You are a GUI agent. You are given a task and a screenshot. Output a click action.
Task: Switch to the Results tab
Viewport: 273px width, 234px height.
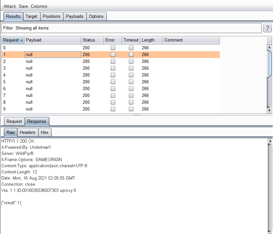tap(13, 16)
